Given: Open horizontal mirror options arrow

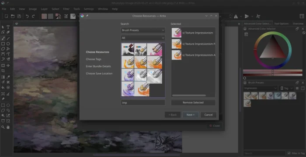Looking at the screenshot, I should tap(241, 17).
